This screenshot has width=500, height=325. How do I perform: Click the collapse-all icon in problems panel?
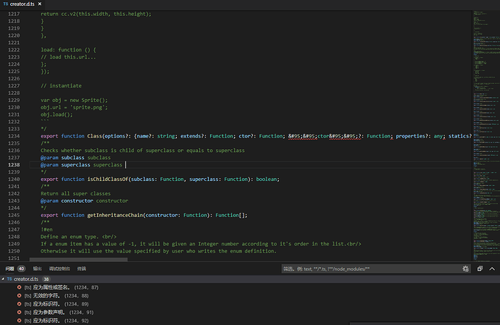[x=480, y=269]
